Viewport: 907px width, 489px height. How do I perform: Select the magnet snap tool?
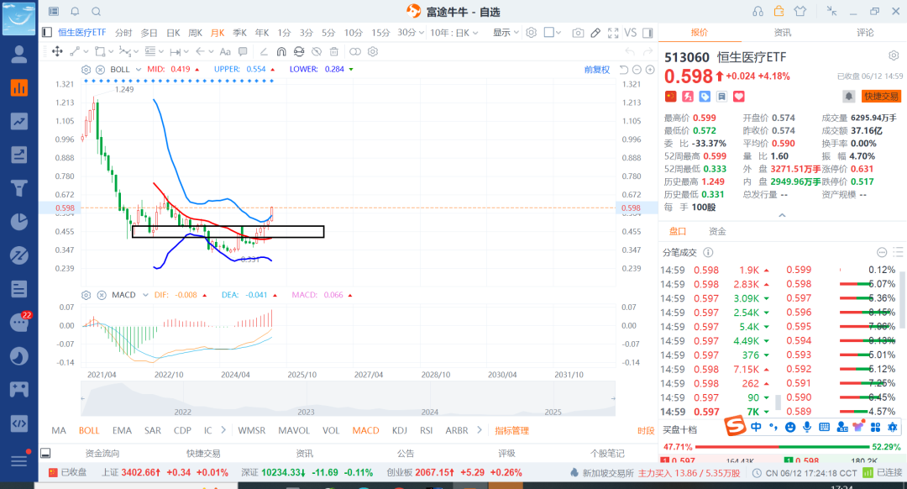[281, 51]
